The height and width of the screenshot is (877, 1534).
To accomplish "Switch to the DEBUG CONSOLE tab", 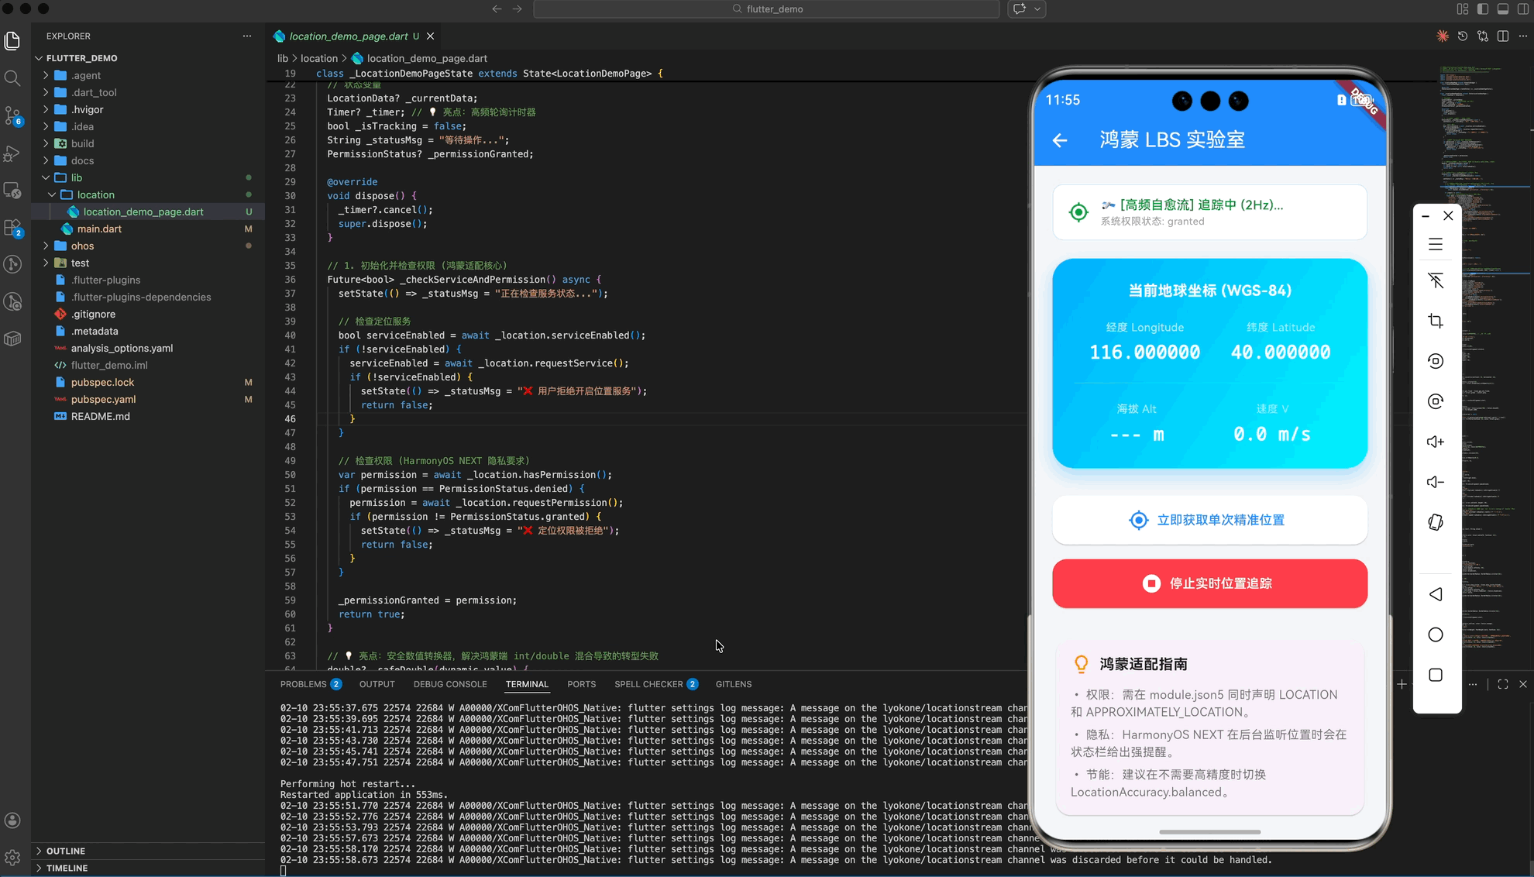I will (450, 684).
